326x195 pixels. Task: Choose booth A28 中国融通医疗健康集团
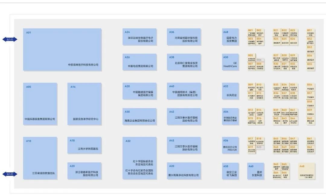139,91
